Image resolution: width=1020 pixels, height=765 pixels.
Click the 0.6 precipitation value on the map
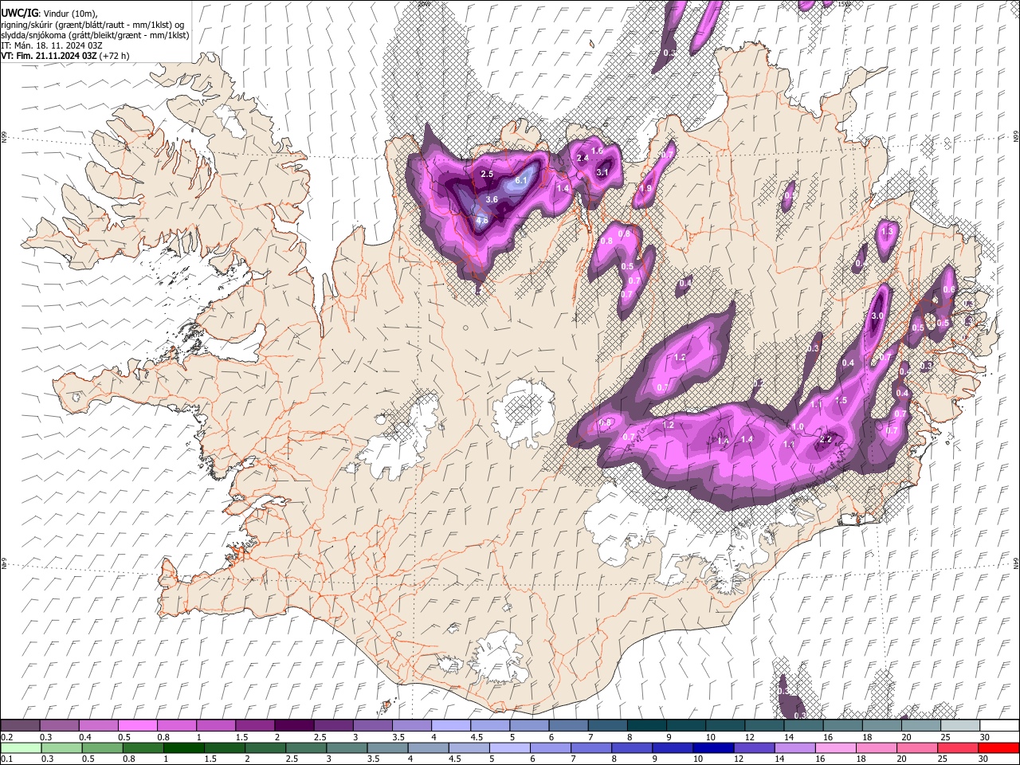(949, 290)
